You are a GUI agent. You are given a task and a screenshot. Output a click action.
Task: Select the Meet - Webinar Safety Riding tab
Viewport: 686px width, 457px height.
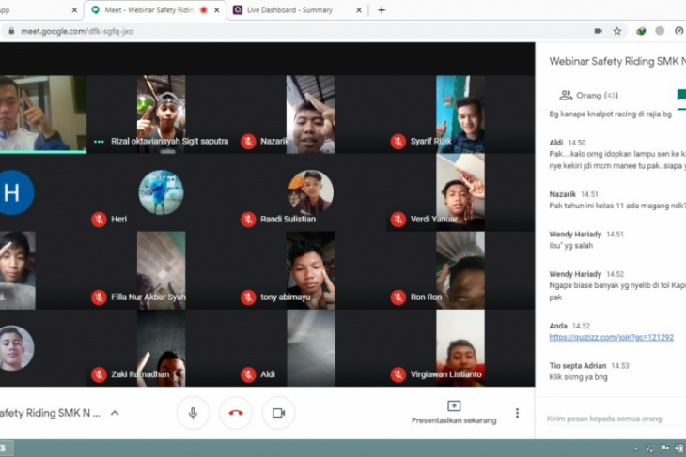coord(148,10)
